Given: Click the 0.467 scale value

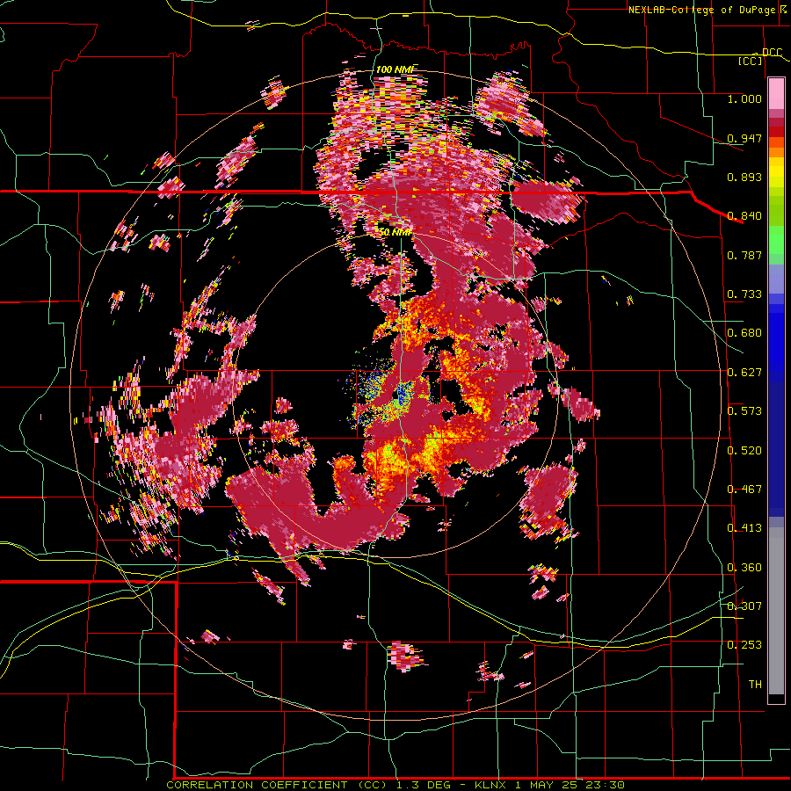Looking at the screenshot, I should pos(744,490).
